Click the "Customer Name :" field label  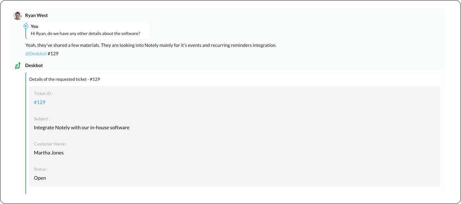pyautogui.click(x=50, y=144)
